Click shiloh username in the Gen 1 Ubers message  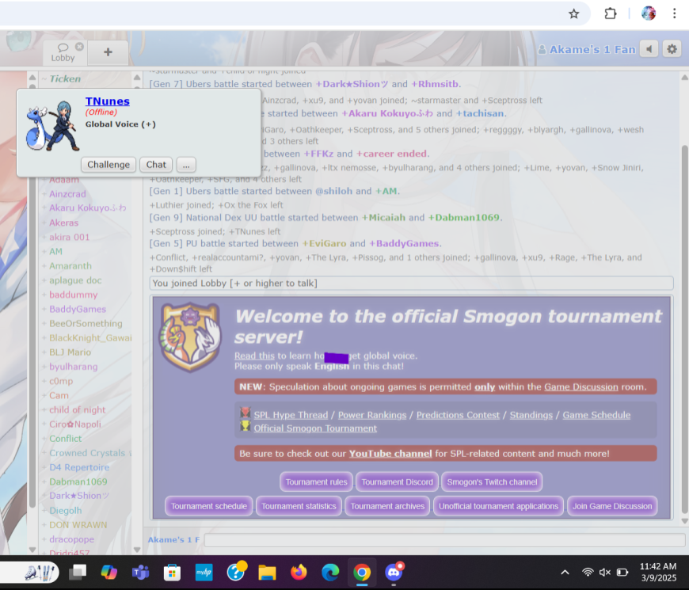[x=334, y=191]
